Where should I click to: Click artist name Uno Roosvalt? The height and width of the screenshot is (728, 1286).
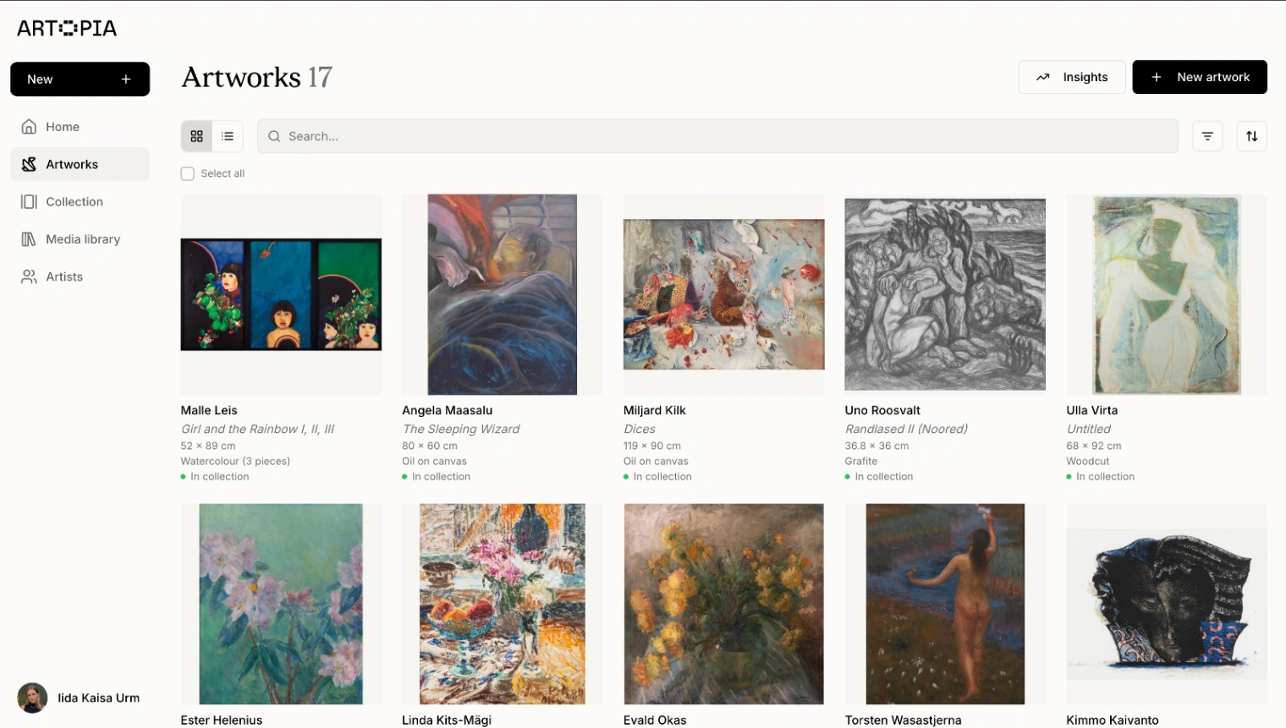click(882, 411)
